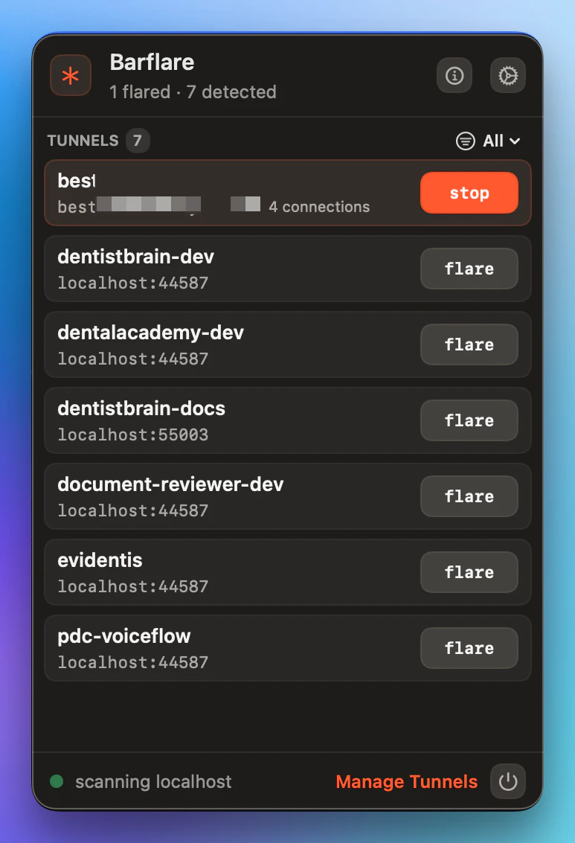
Task: Click the Barflare asterisk logo icon
Action: coord(71,75)
